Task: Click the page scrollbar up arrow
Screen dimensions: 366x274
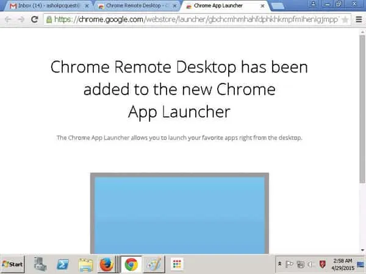Action: click(x=362, y=32)
